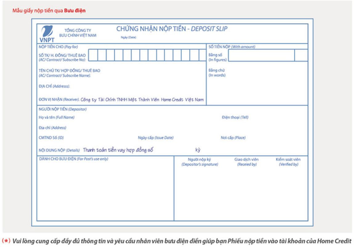Click 'Kiểm soát viên (Verified by)' label
Viewport: 354px width, 247px height.
(288, 162)
